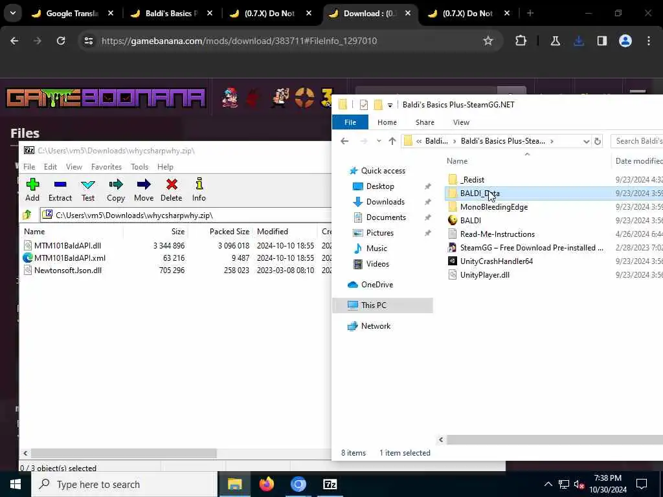Sort 7-Zip list by Size column

178,232
